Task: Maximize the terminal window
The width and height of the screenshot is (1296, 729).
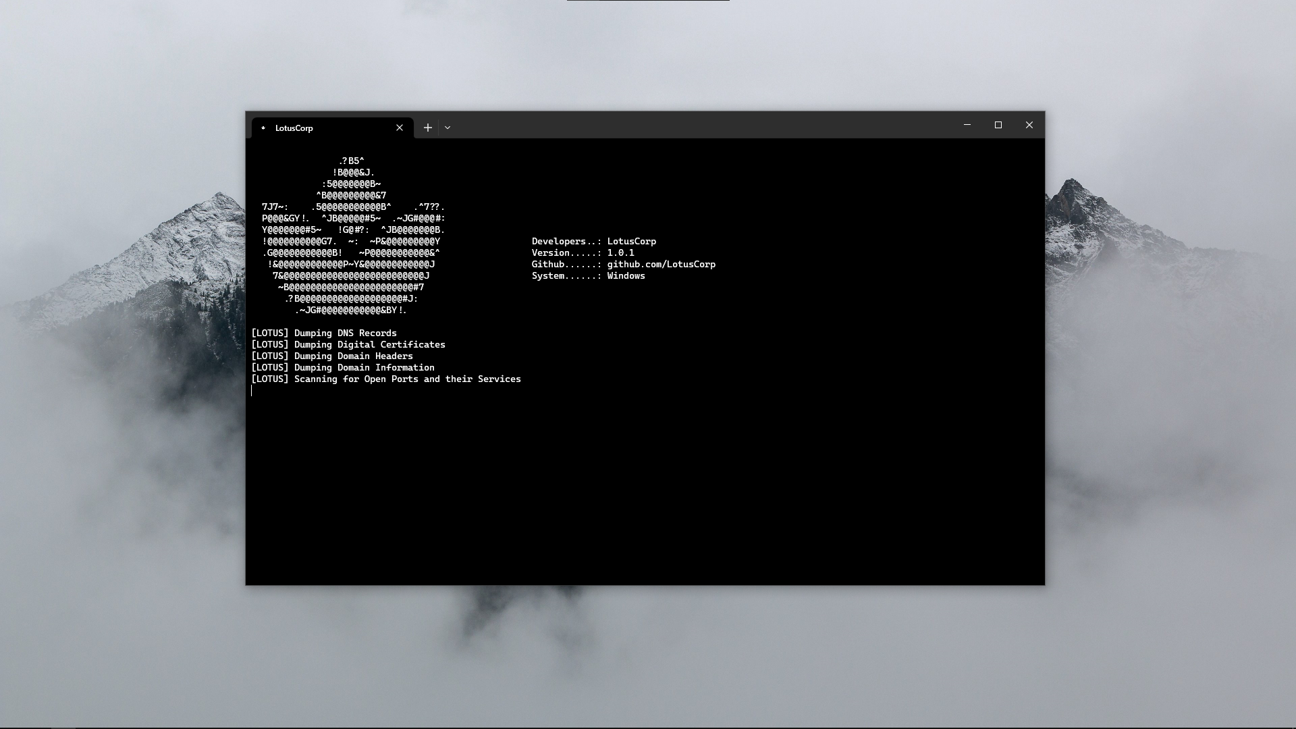Action: tap(998, 125)
